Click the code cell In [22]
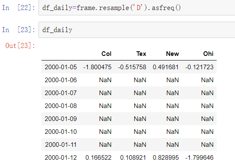 (137, 8)
